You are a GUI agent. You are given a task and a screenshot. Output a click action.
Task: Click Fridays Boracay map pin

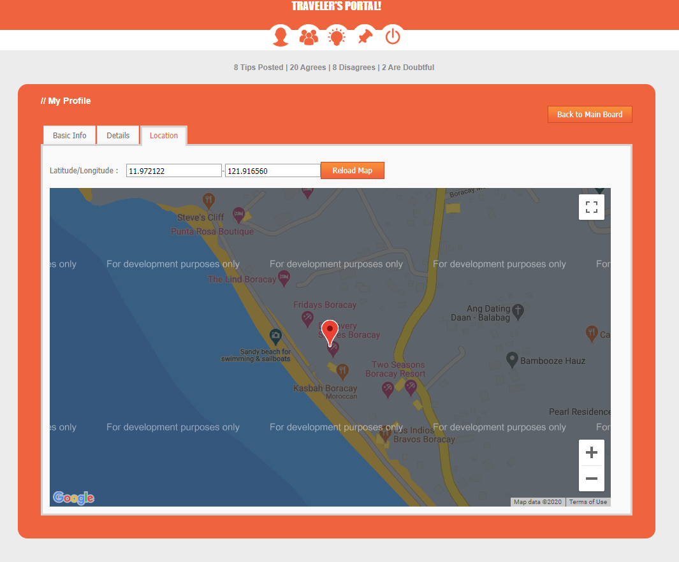(307, 319)
